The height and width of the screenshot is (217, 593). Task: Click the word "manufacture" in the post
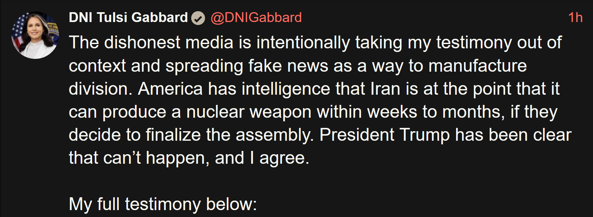coord(477,66)
